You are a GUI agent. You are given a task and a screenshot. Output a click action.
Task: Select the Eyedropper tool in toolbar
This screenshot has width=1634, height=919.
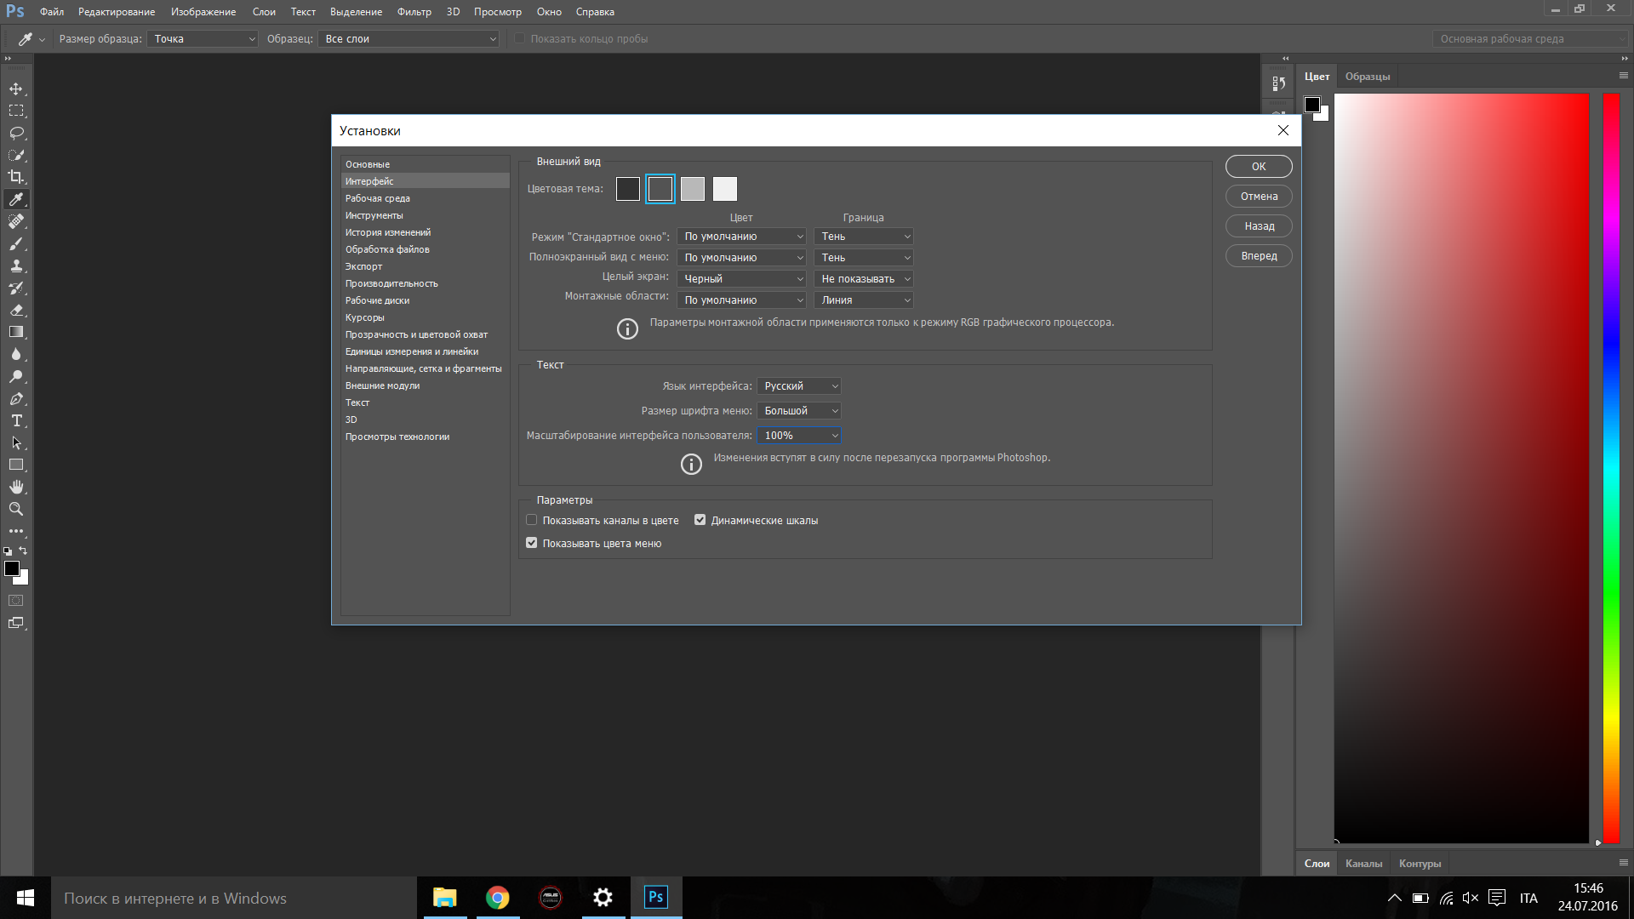point(16,199)
